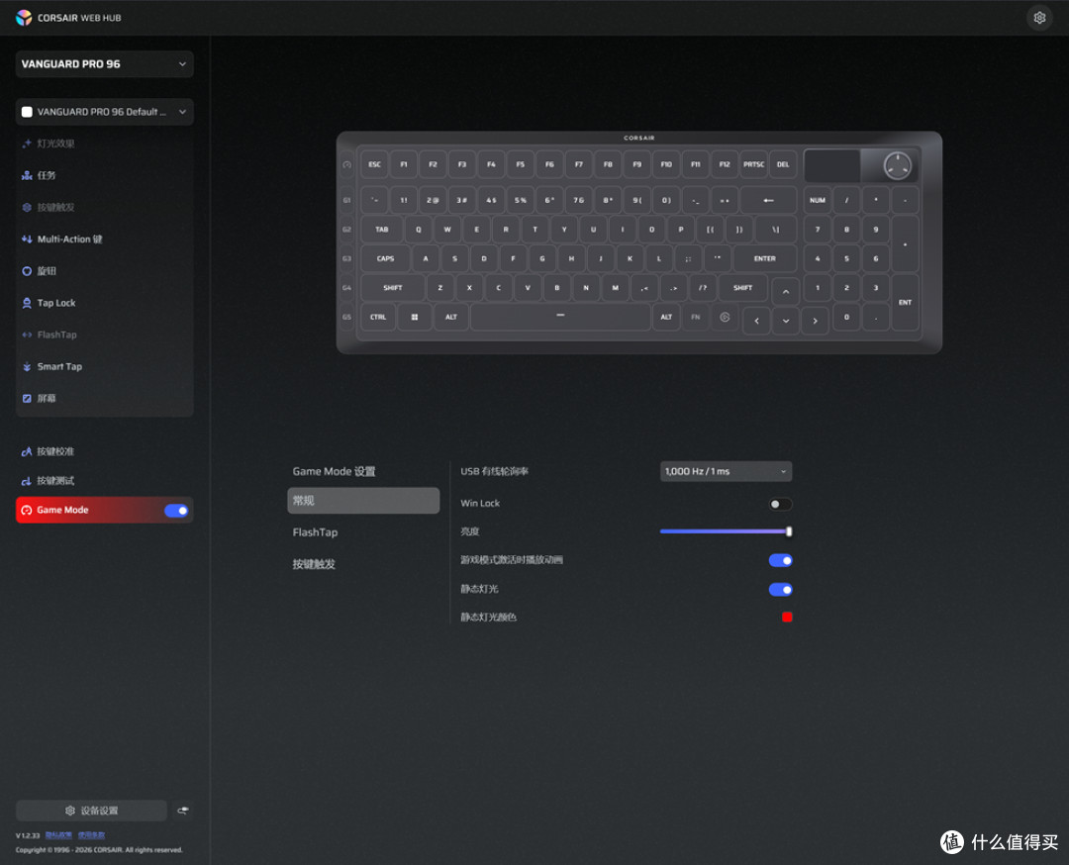This screenshot has width=1069, height=865.
Task: Select the rotary dial on the keyboard
Action: 897,165
